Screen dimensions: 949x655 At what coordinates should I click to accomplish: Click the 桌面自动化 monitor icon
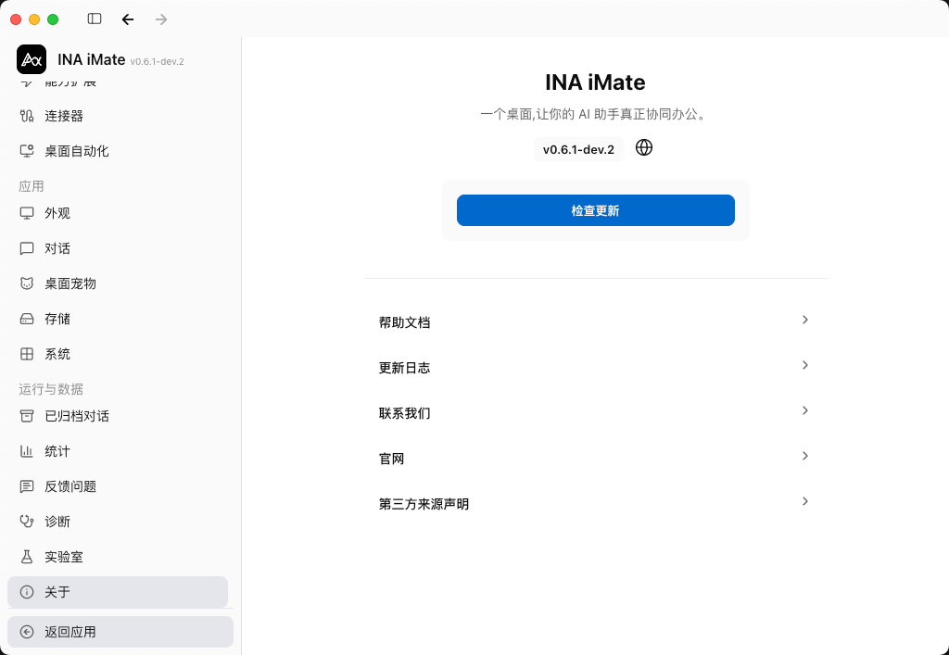[x=27, y=151]
